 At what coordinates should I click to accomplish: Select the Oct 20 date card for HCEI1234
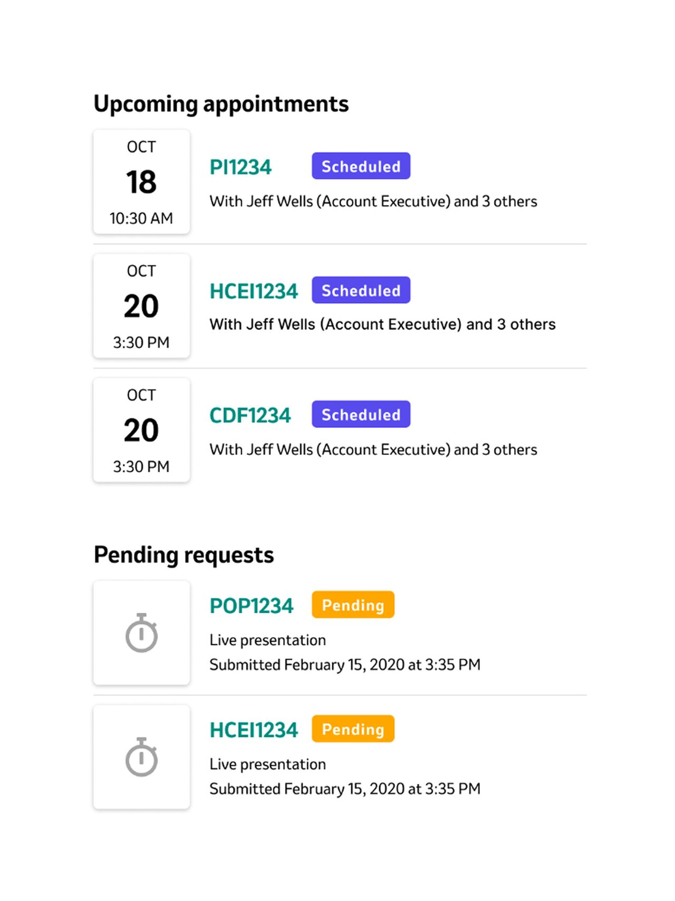pyautogui.click(x=141, y=306)
